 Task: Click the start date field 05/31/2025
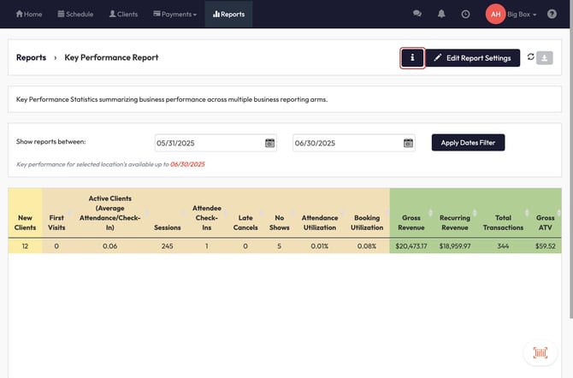click(209, 143)
